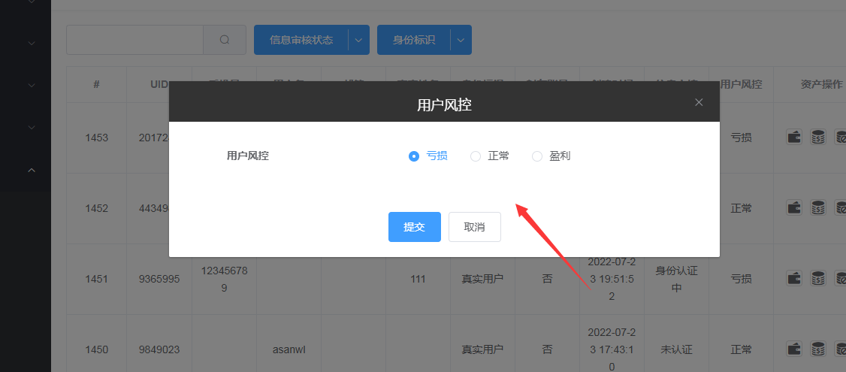Choose the 正常 risk control option
846x372 pixels.
point(476,156)
